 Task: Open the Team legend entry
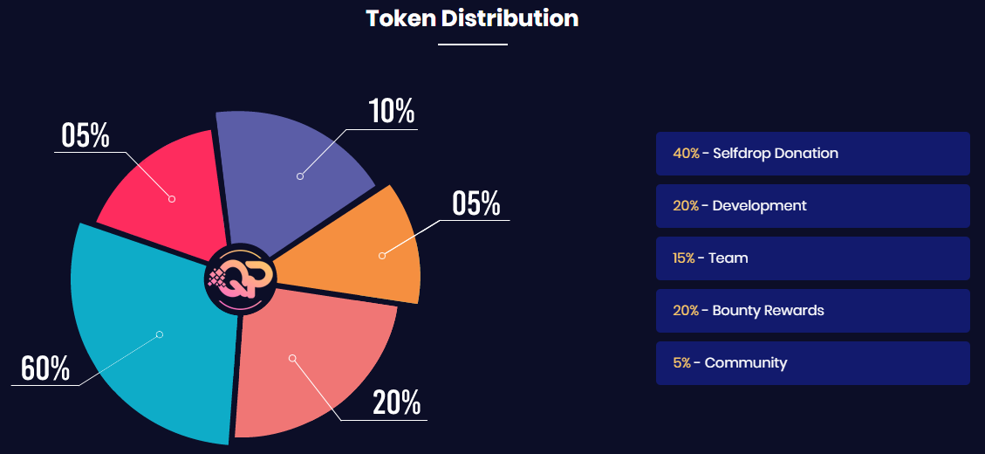point(812,258)
